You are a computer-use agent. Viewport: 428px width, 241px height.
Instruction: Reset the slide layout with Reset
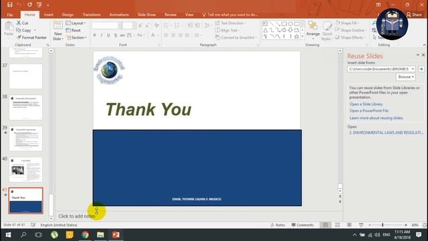[73, 30]
